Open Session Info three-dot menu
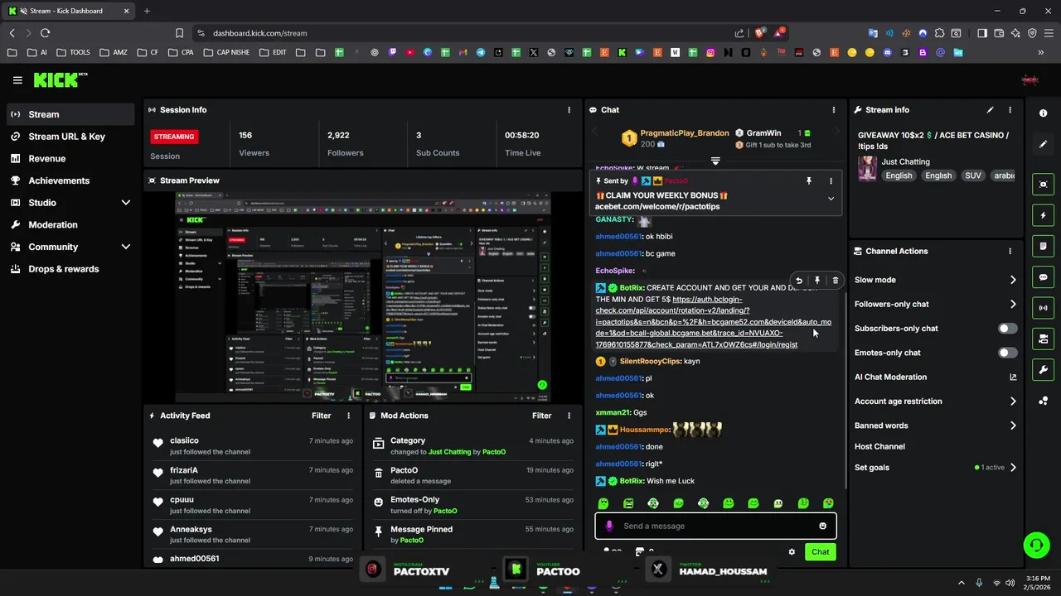The height and width of the screenshot is (596, 1061). [569, 109]
